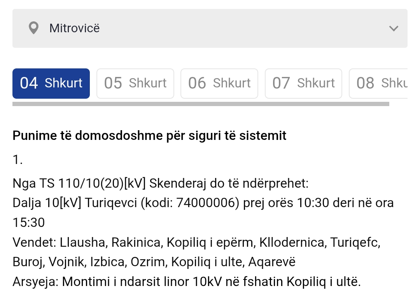Click the TS 110/10(20)[kV] Skenderaj line

click(160, 183)
